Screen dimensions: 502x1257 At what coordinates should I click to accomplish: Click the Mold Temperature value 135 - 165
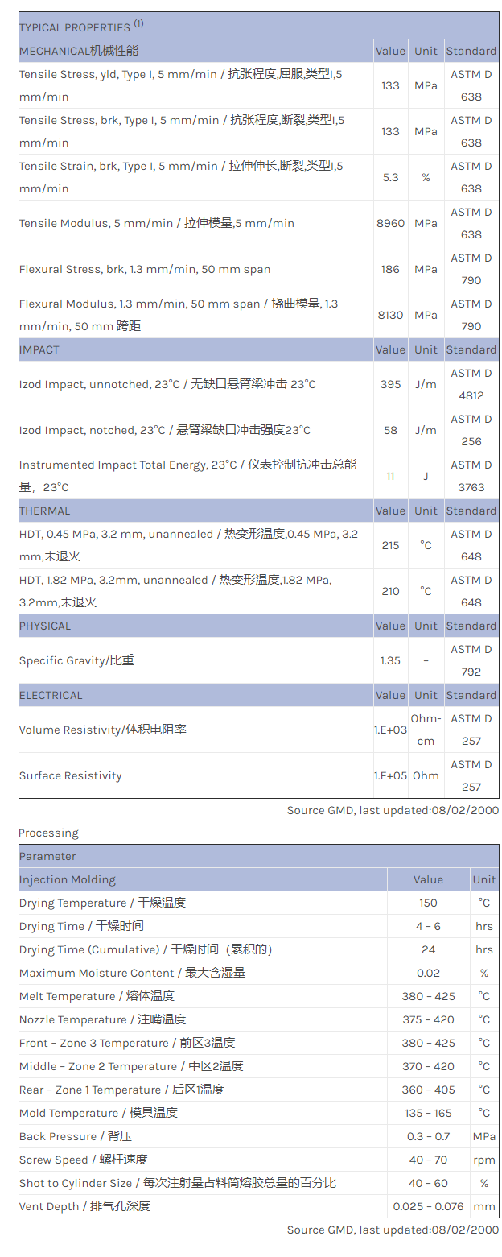click(428, 1113)
